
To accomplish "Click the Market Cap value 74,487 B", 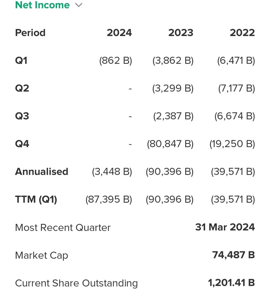I will click(x=233, y=255).
